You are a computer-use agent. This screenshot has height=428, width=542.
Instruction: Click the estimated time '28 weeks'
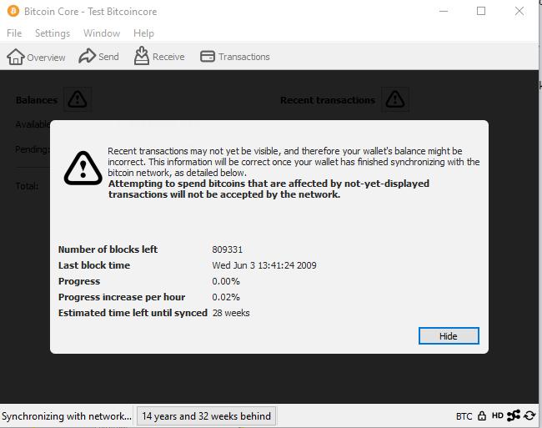tap(231, 313)
